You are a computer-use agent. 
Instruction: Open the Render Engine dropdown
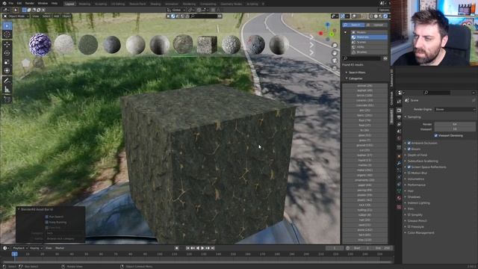(455, 109)
